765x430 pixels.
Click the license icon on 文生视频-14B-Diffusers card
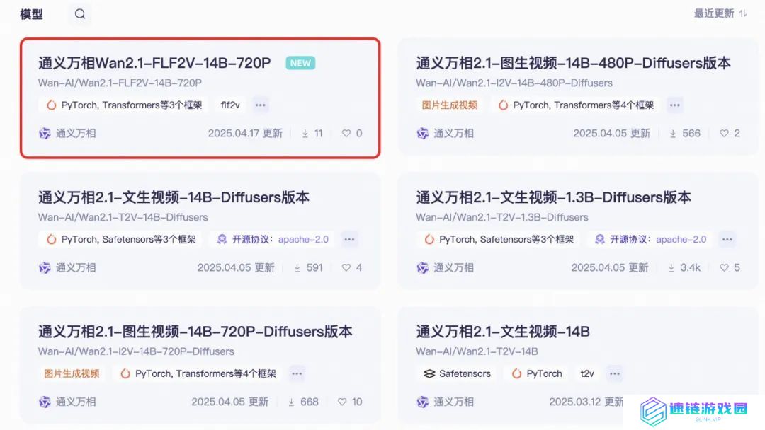222,239
